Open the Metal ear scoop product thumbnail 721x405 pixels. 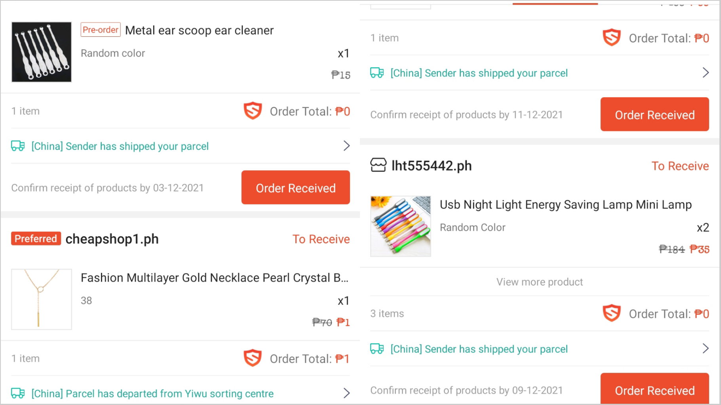42,52
